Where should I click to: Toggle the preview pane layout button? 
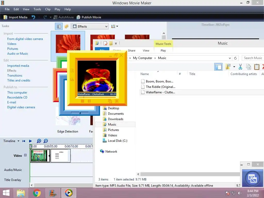tap(218, 67)
